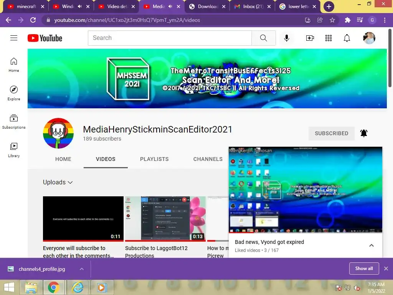393x295 pixels.
Task: Open 'Subscribe to LaggotBot12 Productions' title link
Action: [156, 252]
